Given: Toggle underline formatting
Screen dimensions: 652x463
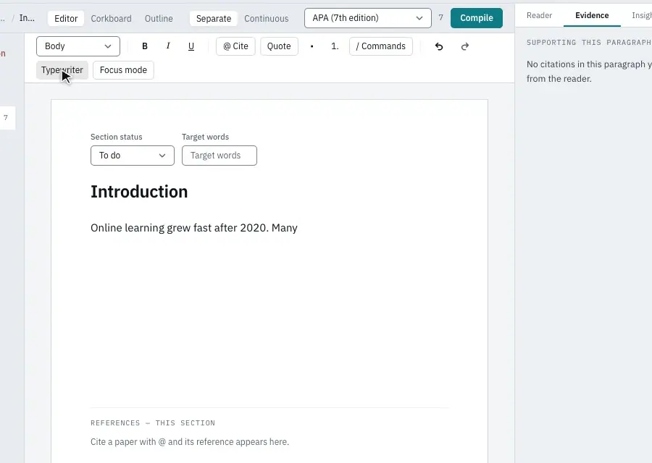Looking at the screenshot, I should pos(191,46).
